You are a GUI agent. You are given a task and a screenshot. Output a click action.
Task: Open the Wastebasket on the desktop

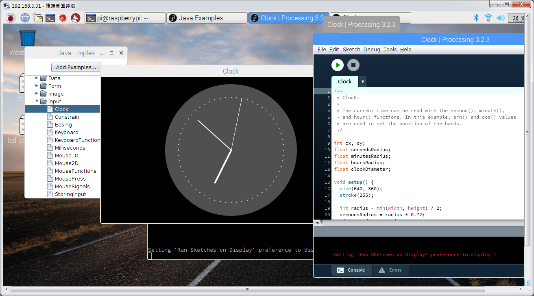[x=28, y=39]
